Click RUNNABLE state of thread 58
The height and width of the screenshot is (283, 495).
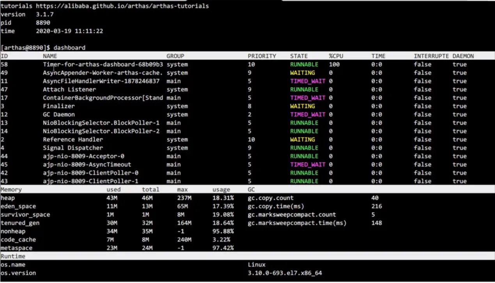coord(304,64)
